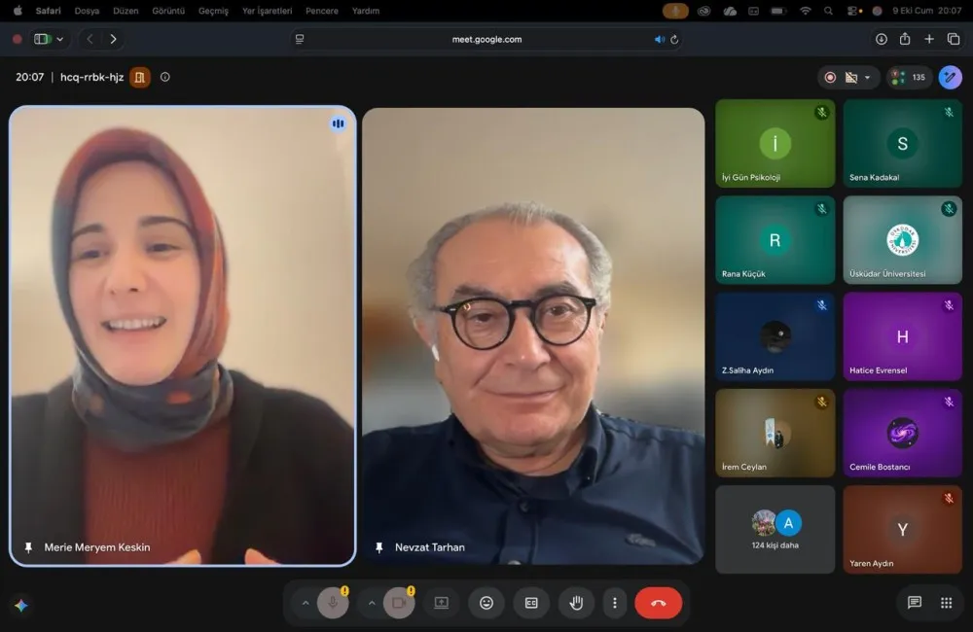
Task: Open the Dosya menu
Action: point(87,11)
